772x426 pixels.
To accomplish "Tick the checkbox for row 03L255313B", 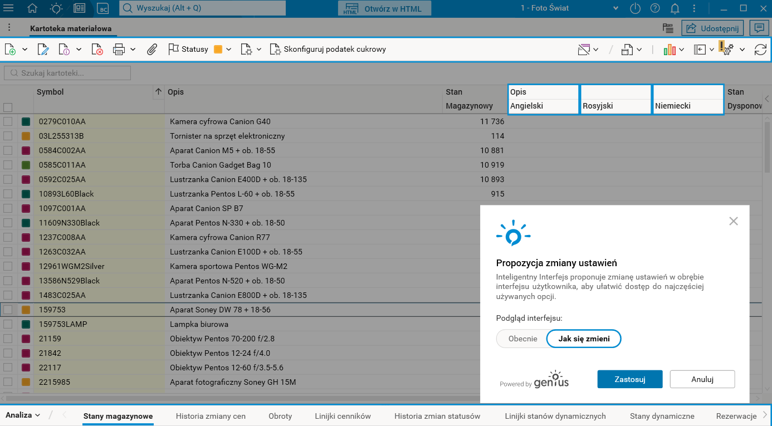I will pyautogui.click(x=8, y=136).
